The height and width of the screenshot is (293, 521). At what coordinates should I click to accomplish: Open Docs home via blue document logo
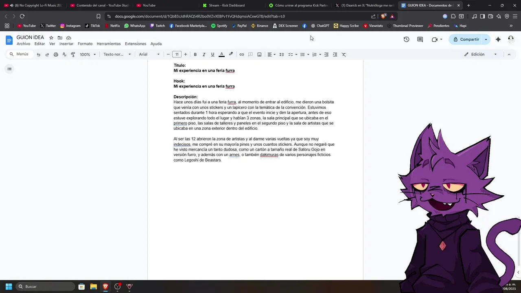coord(9,40)
